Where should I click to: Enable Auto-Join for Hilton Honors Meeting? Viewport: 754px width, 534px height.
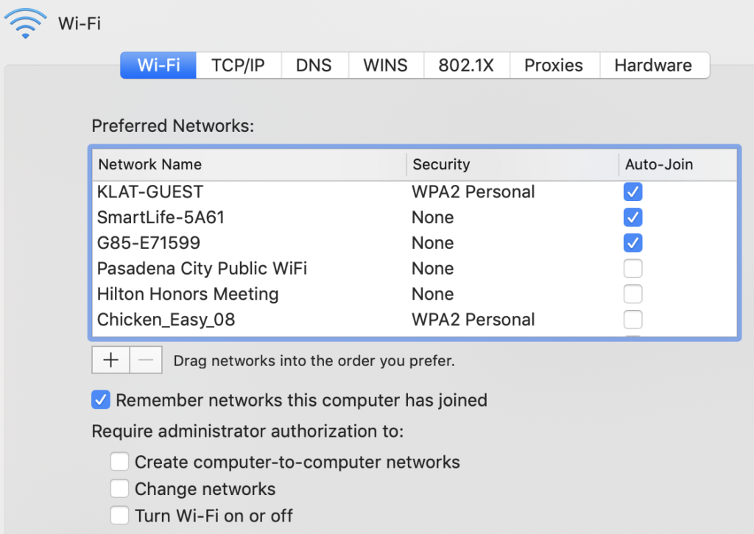pos(633,294)
